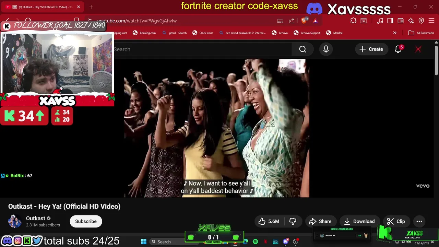This screenshot has height=247, width=439.
Task: Open YouTube notifications bell
Action: (398, 49)
